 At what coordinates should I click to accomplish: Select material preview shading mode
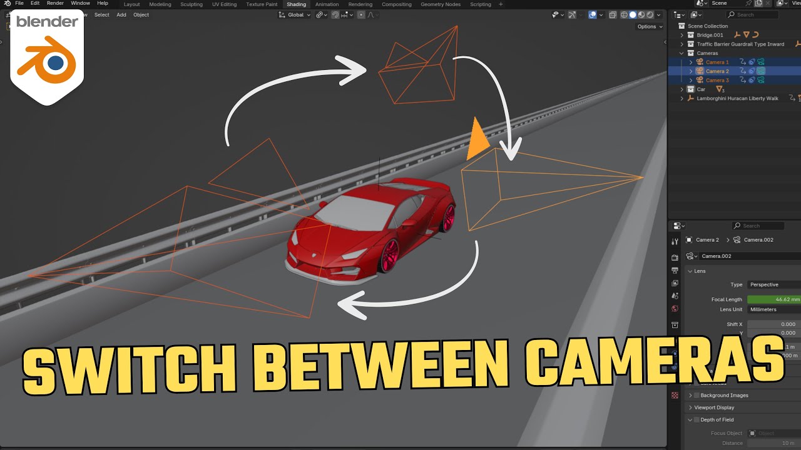tap(641, 14)
